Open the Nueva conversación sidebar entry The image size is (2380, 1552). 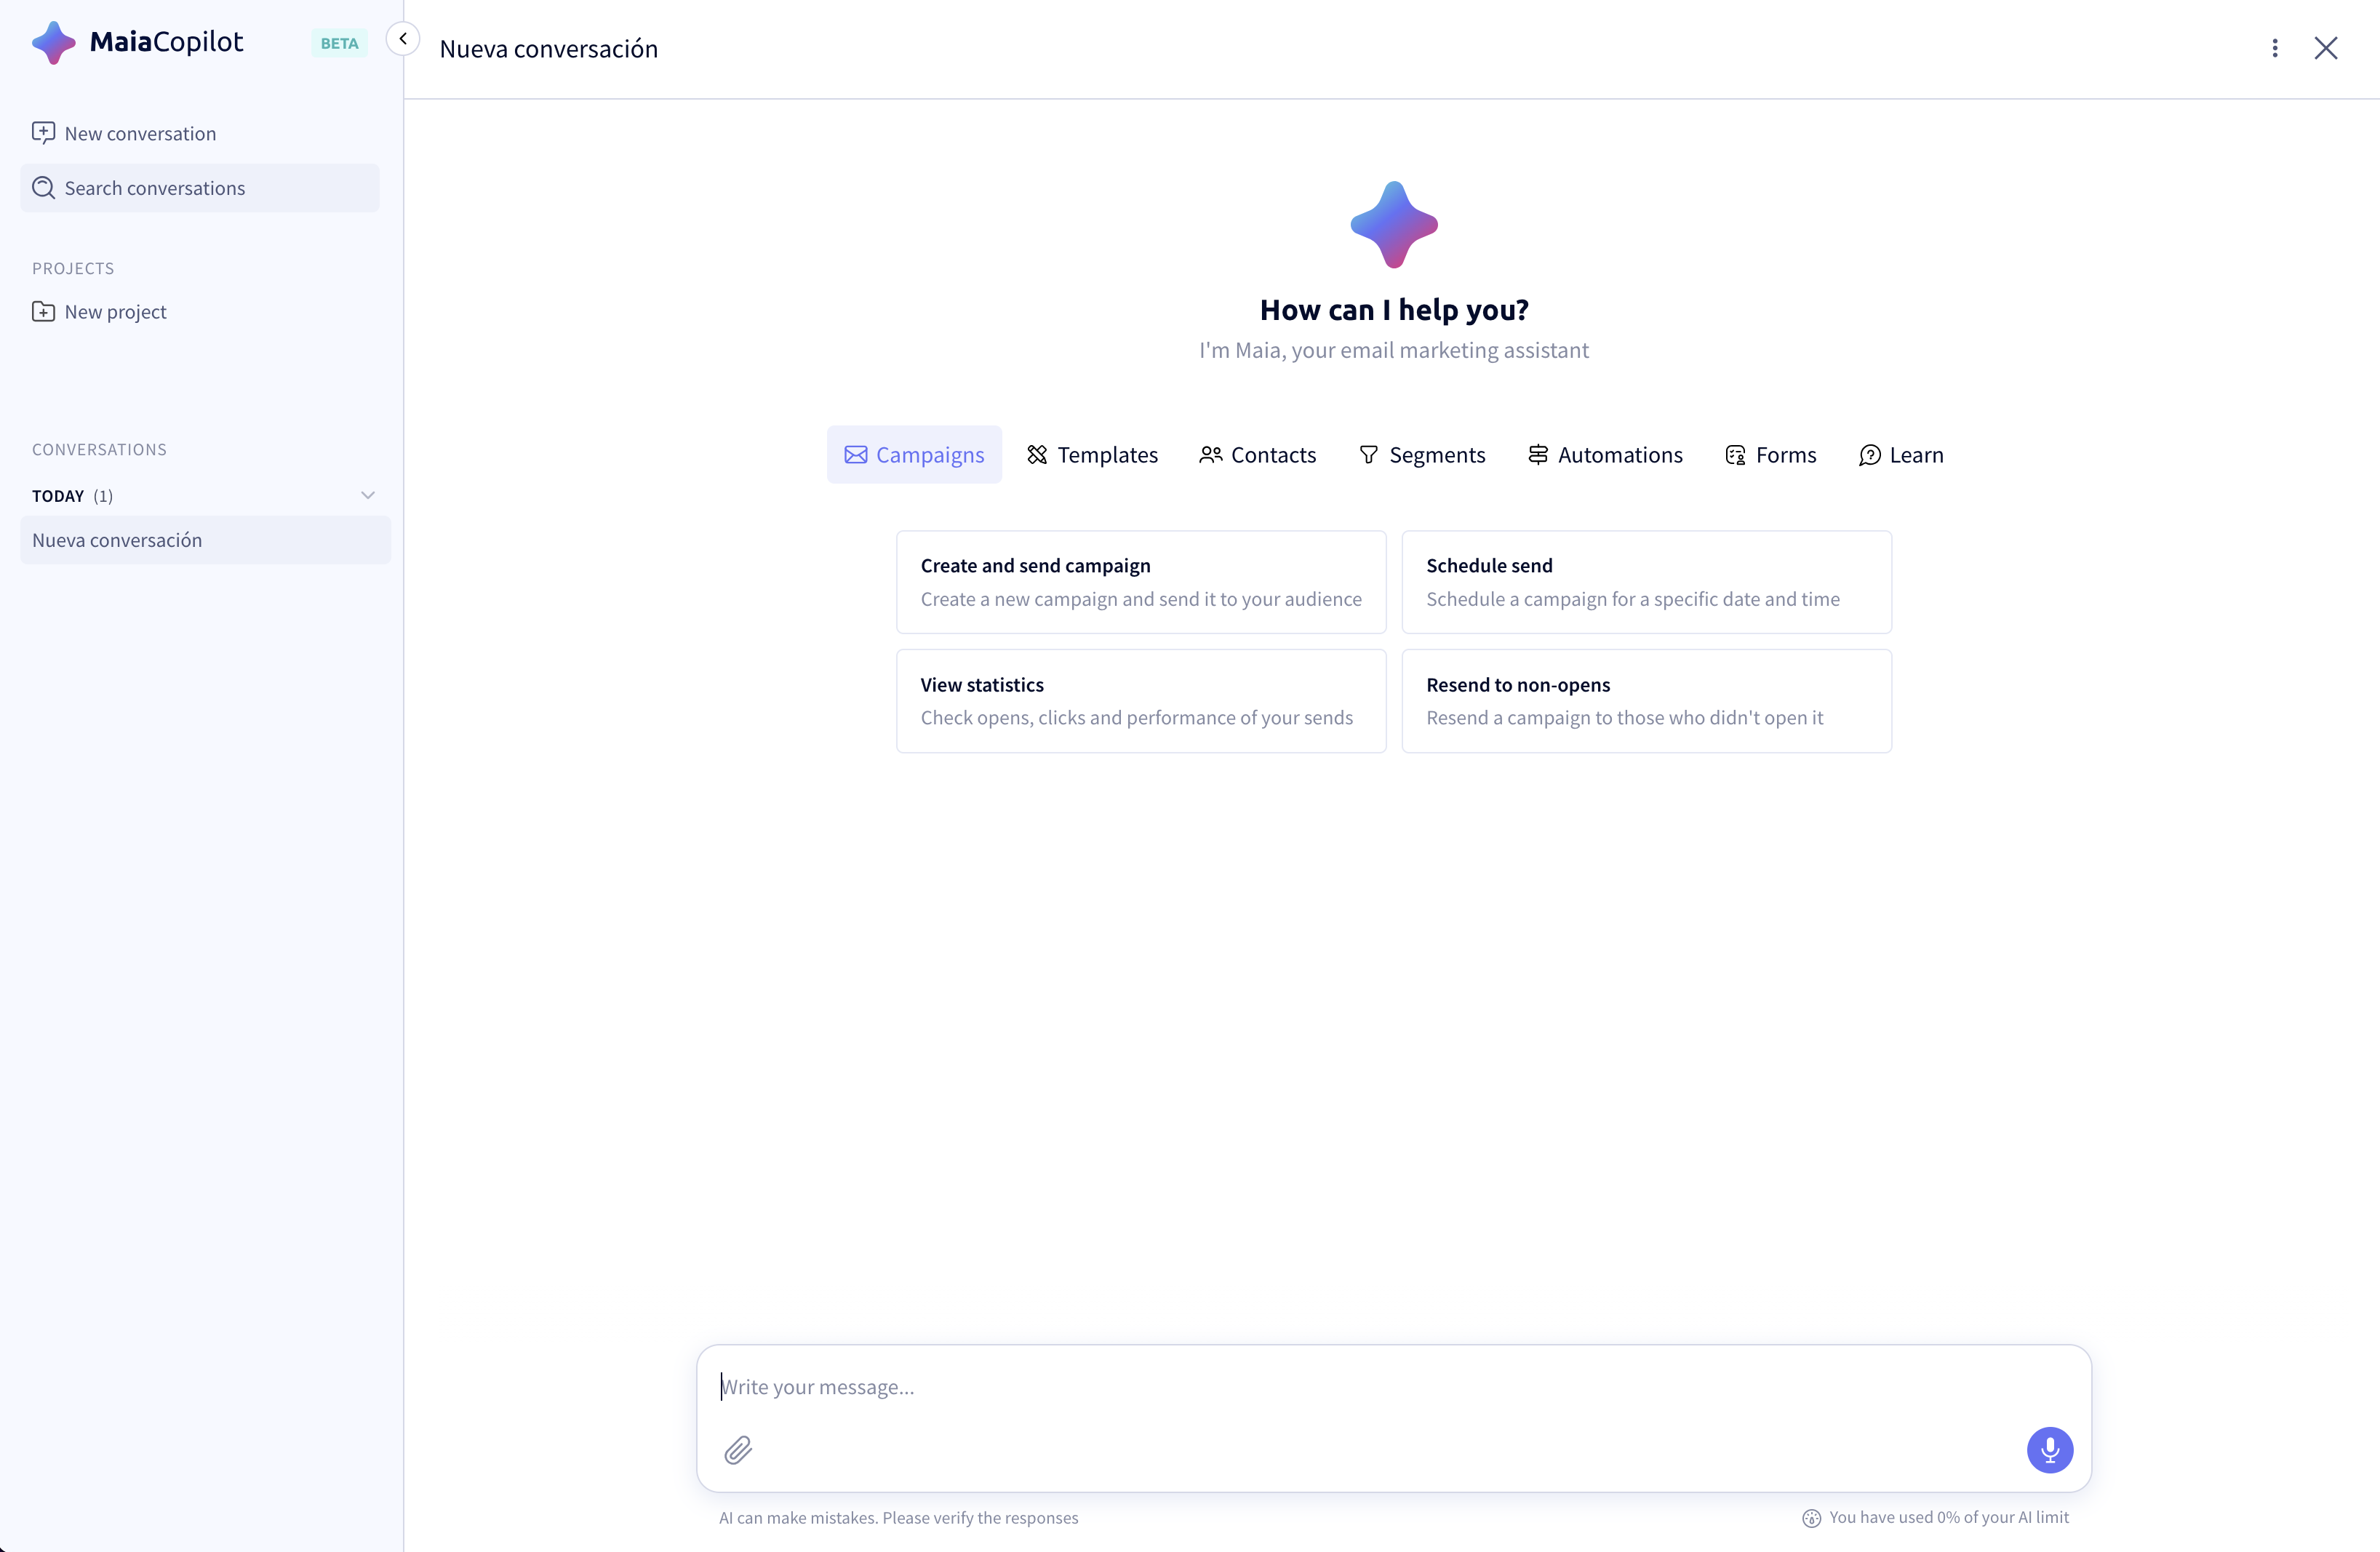(x=205, y=540)
